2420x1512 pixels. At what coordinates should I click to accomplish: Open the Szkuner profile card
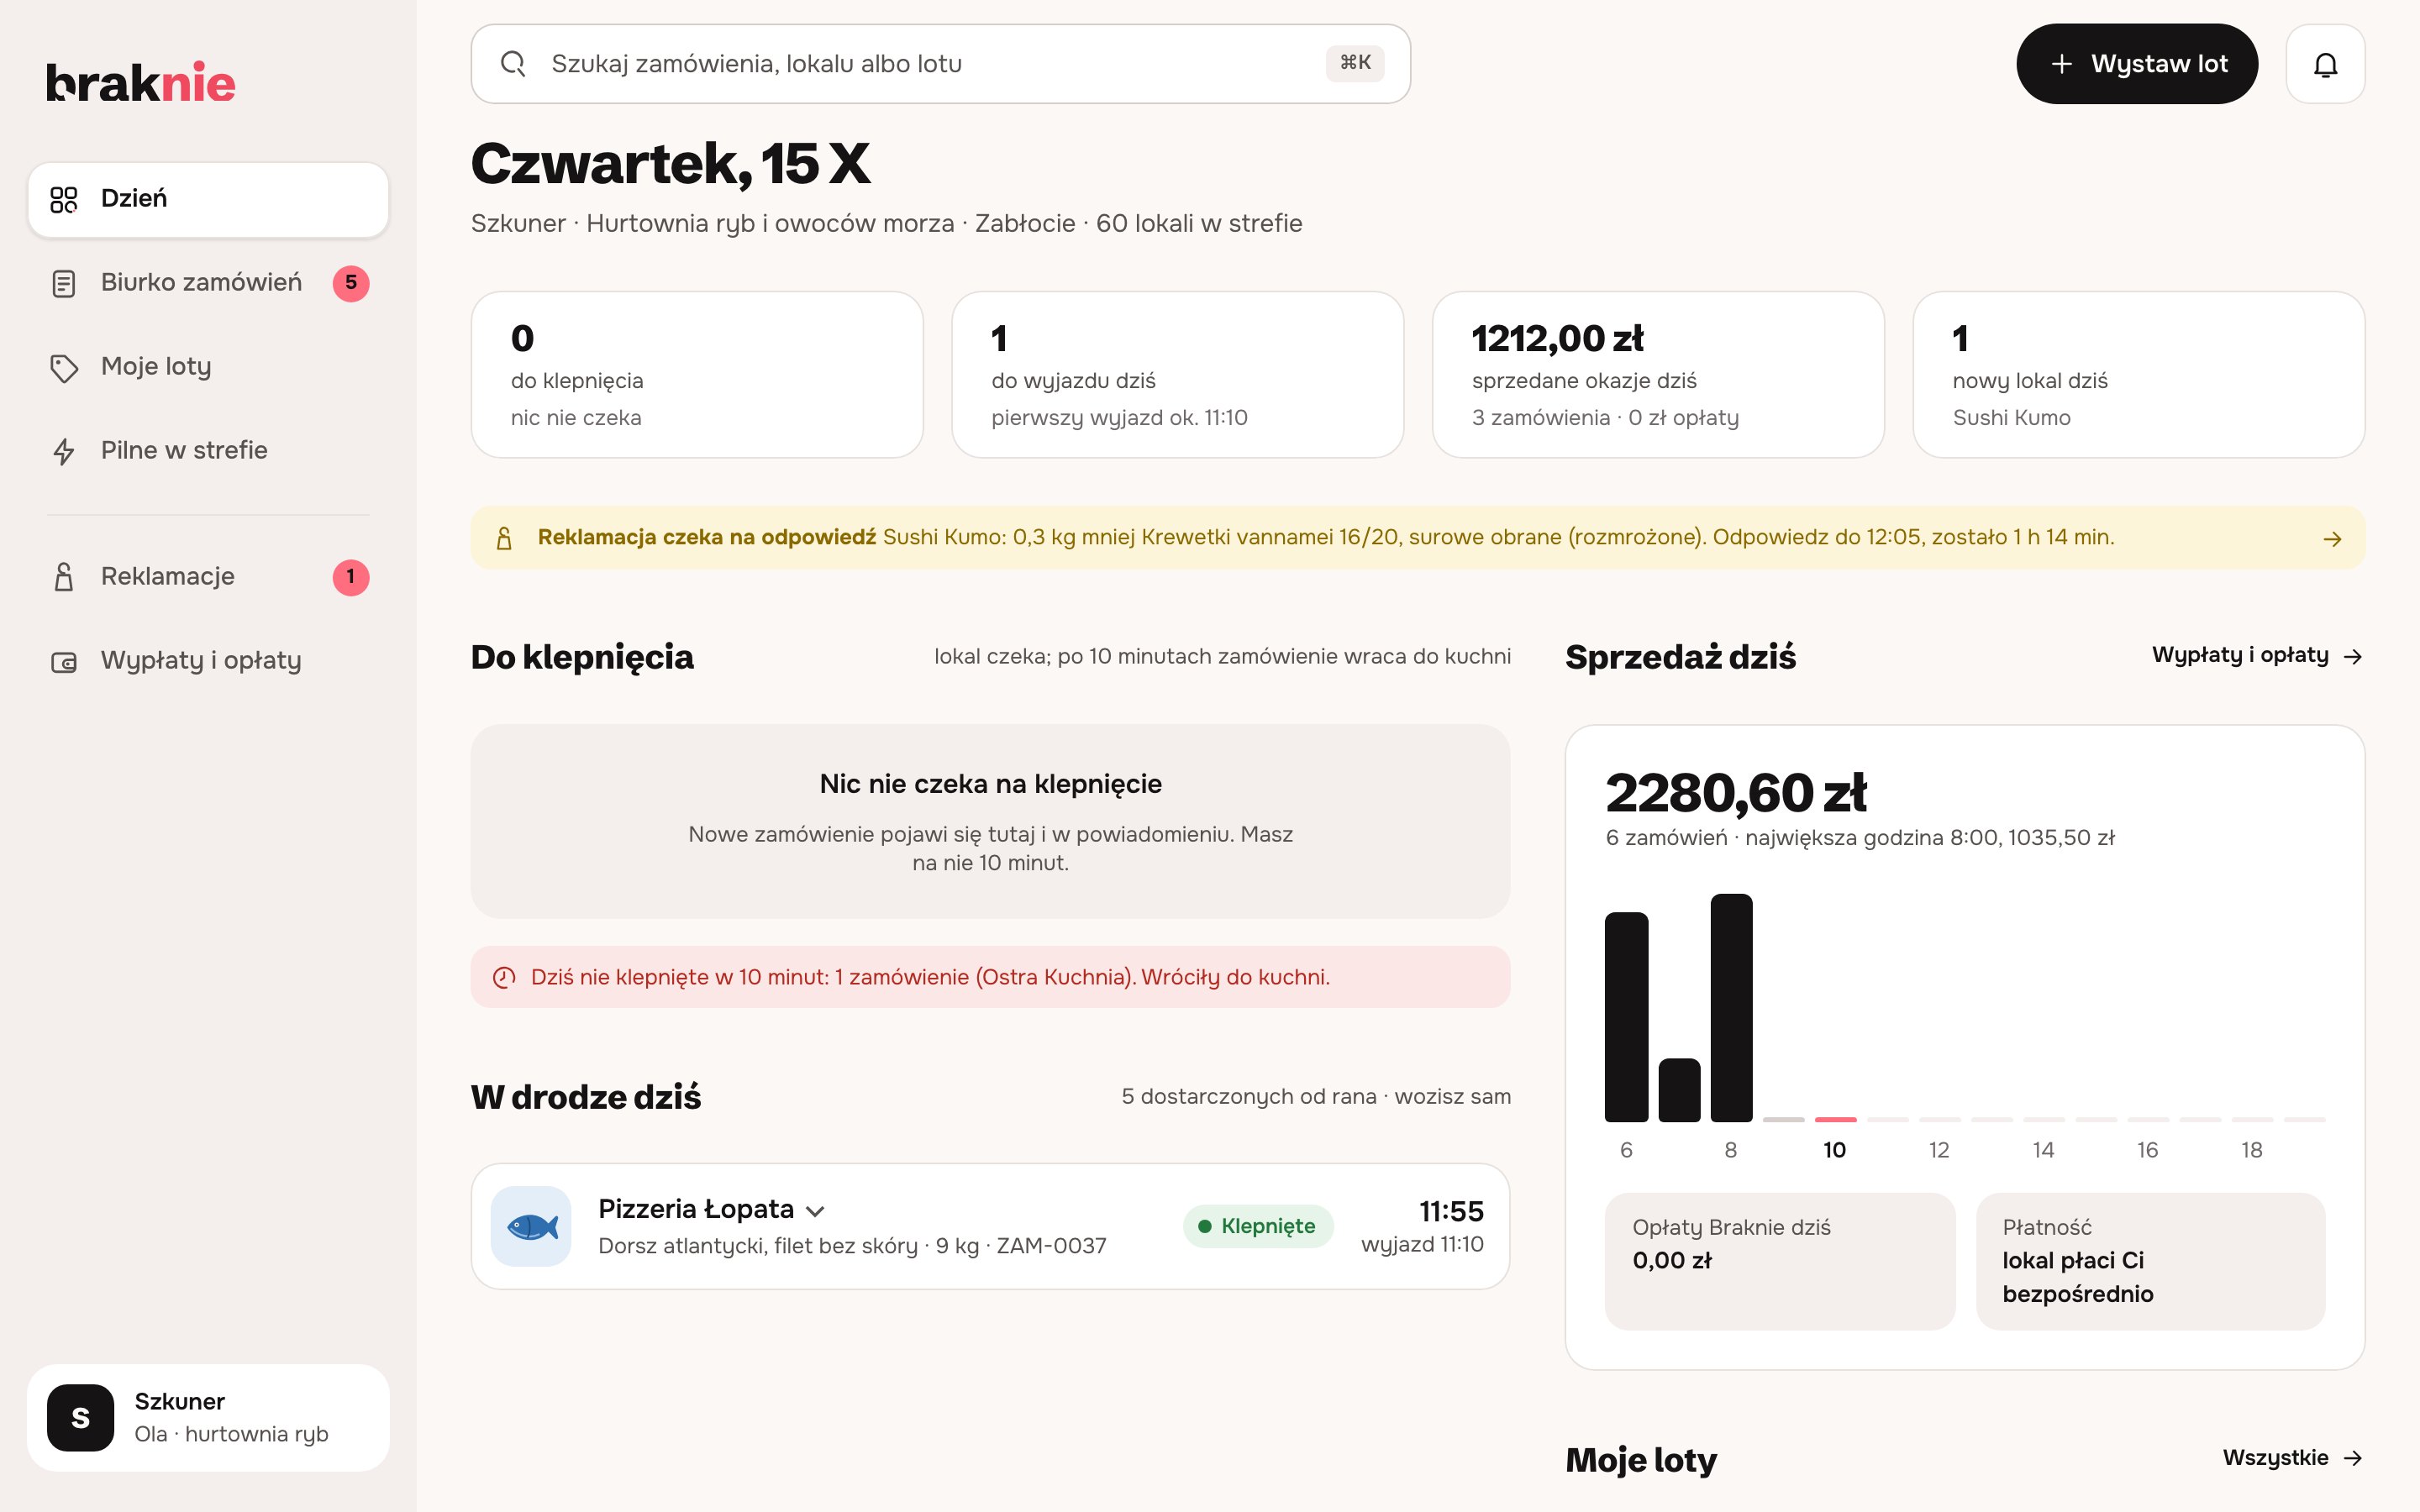coord(208,1417)
